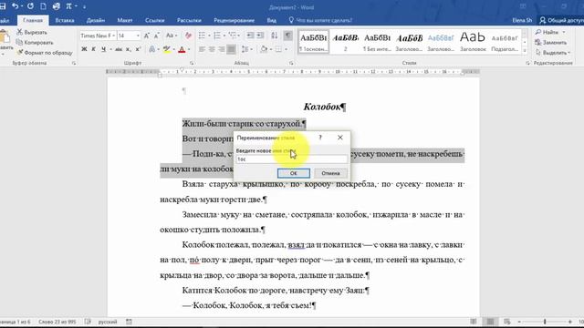584x328 pixels.
Task: Decrease paragraph indent icon
Action: click(250, 36)
